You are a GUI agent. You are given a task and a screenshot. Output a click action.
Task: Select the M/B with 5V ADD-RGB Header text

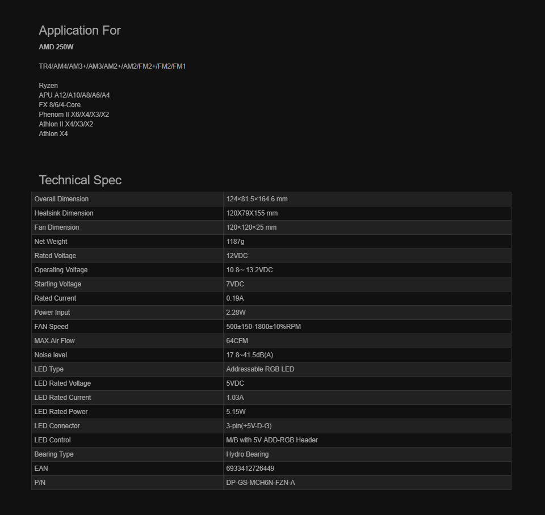(x=272, y=440)
